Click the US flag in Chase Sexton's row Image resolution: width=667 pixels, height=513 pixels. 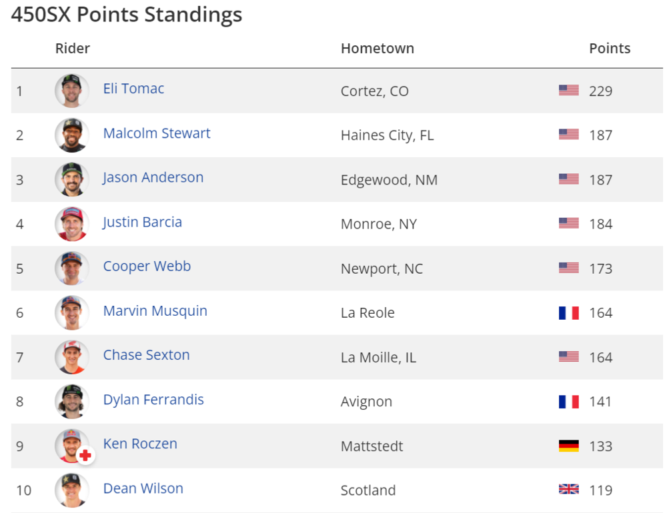[x=568, y=357]
